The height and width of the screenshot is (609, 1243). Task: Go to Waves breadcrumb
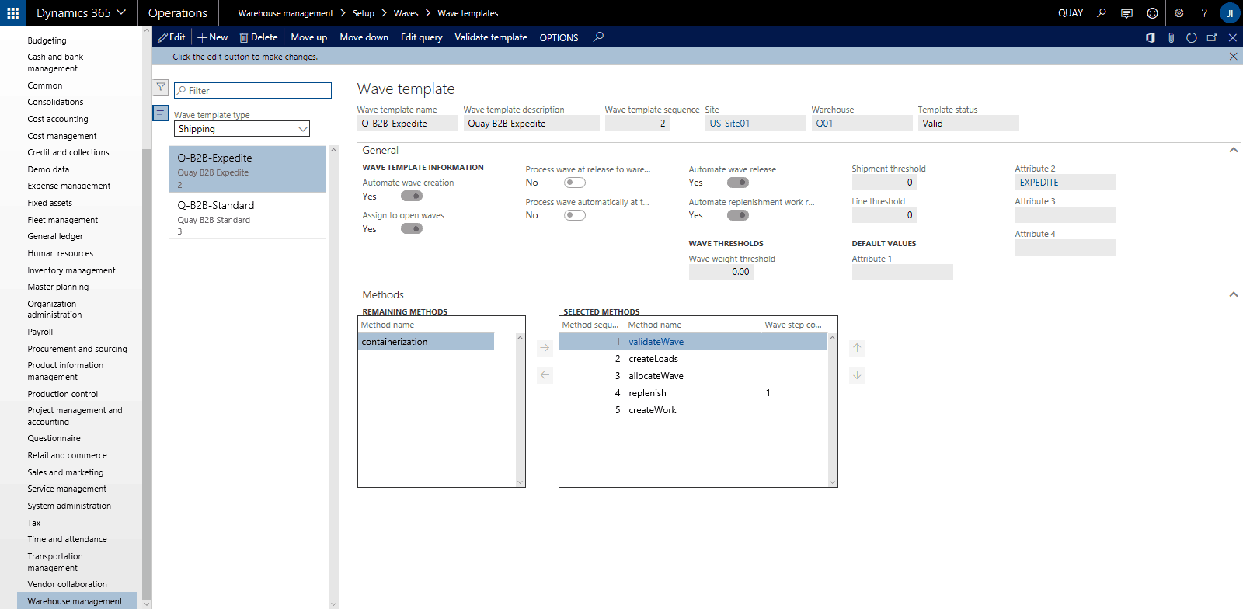coord(406,13)
